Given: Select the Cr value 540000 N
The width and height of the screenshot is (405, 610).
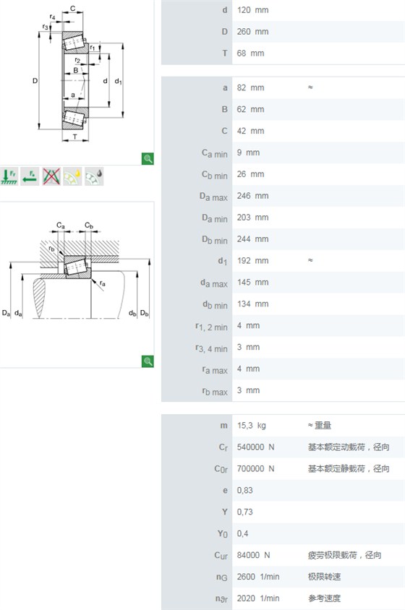Looking at the screenshot, I should 255,447.
